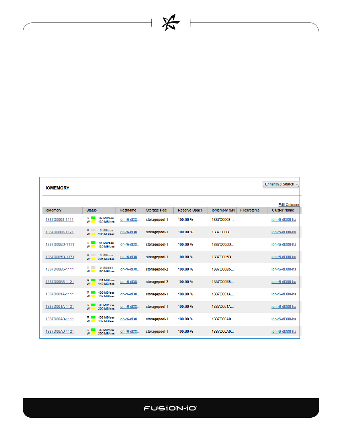Open the cluster name link in row 1337D0008-1121
339x439 pixels.
click(x=284, y=232)
